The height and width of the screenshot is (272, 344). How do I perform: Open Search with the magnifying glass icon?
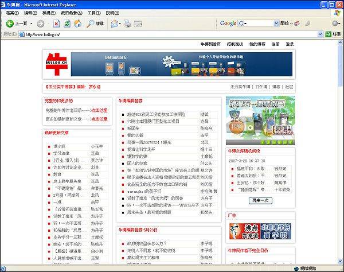click(90, 24)
